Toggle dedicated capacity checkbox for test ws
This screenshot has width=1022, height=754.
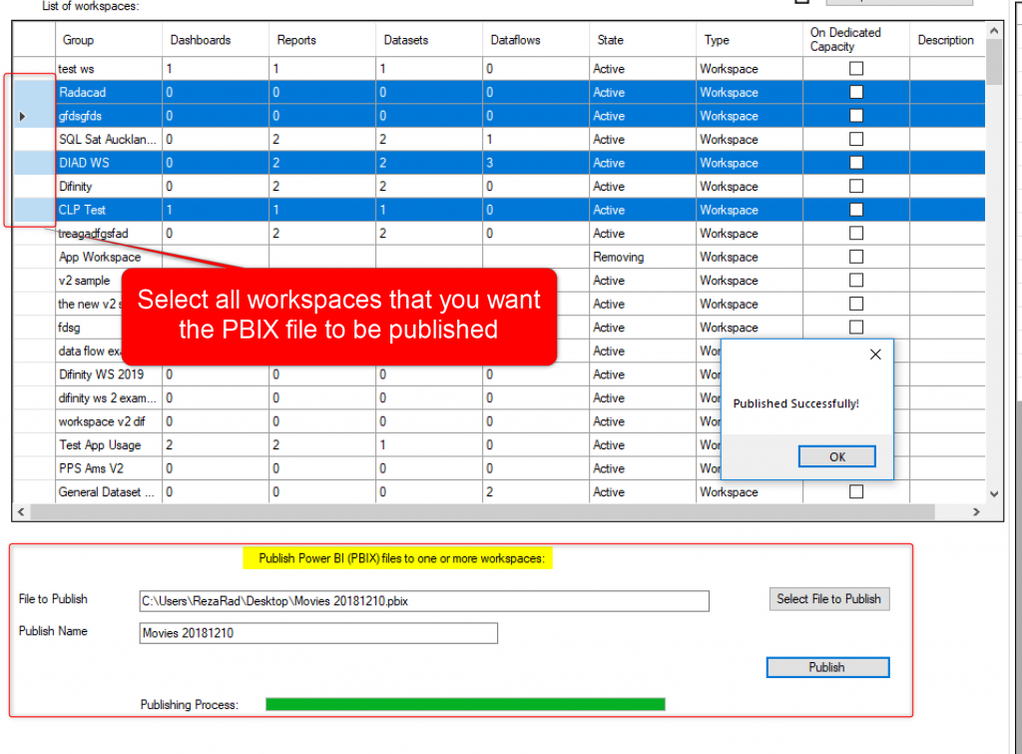pos(855,69)
